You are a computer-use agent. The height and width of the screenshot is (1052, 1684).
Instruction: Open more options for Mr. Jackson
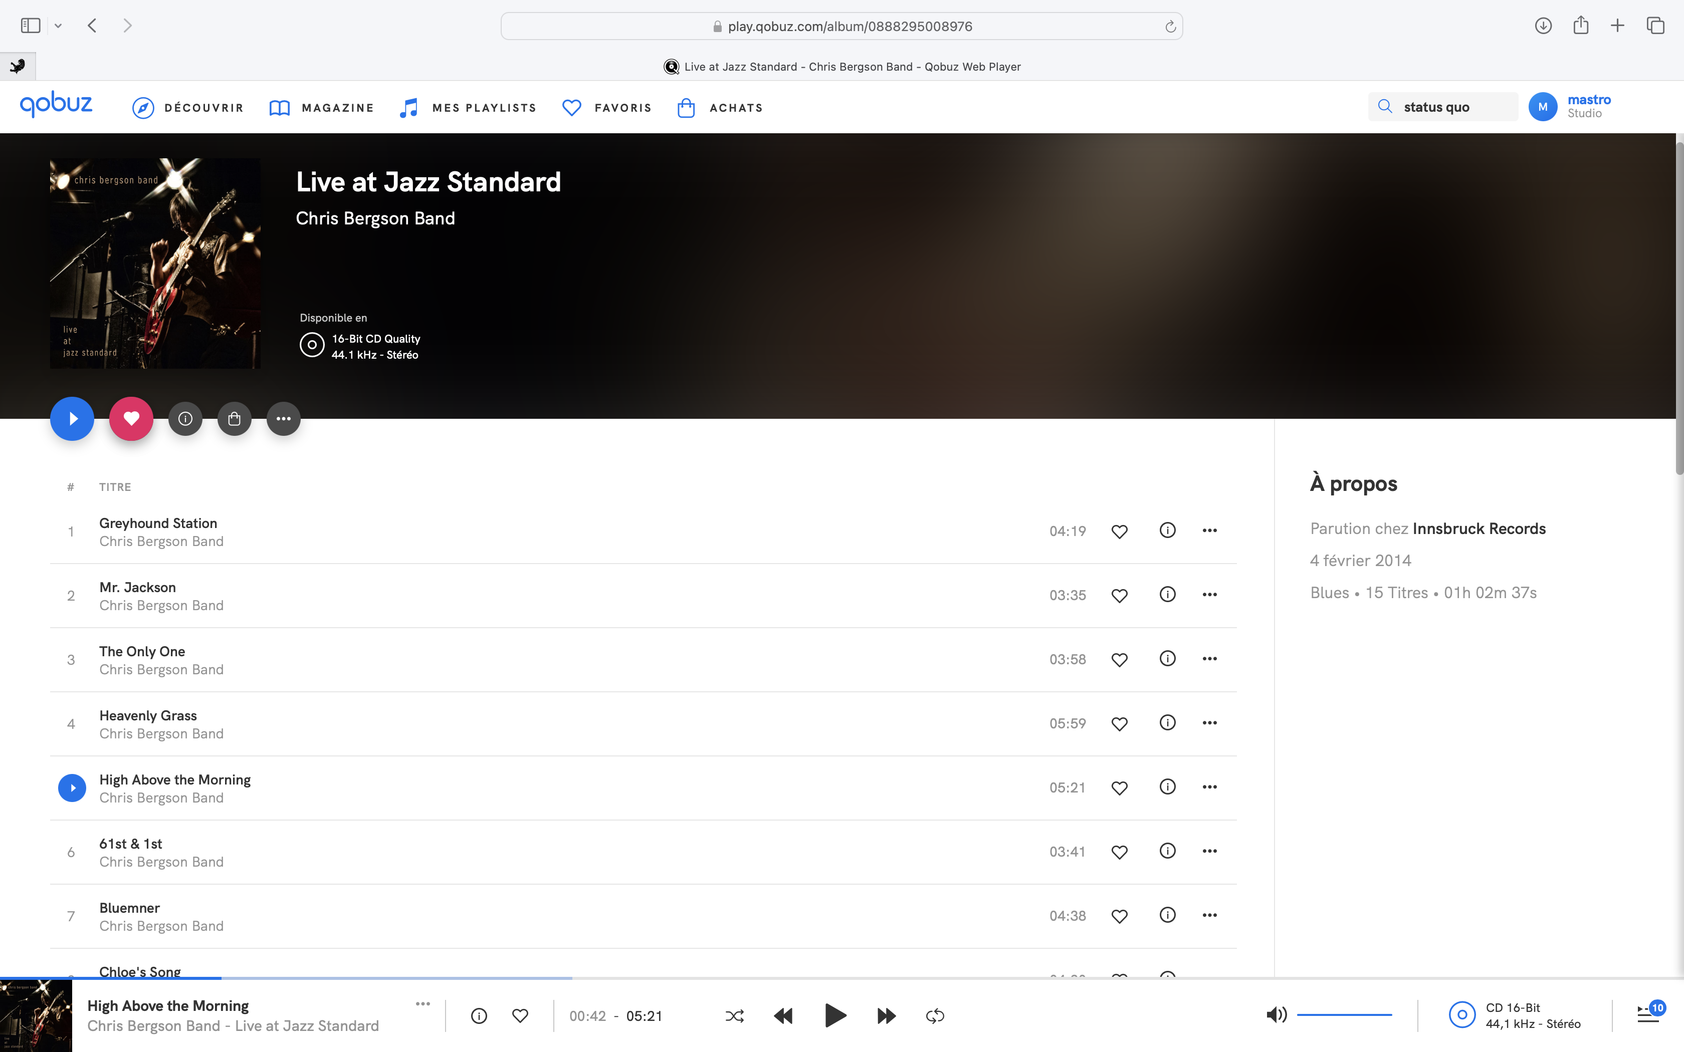click(1209, 594)
